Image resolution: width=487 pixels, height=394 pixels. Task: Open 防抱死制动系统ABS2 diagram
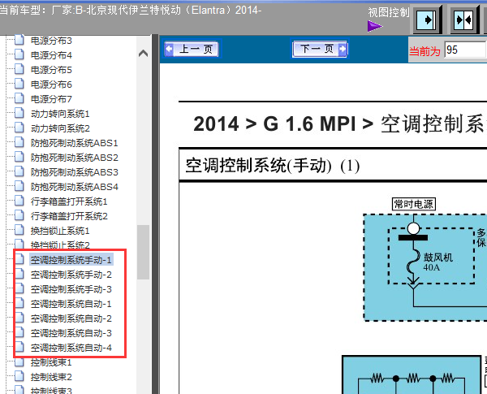coord(75,158)
